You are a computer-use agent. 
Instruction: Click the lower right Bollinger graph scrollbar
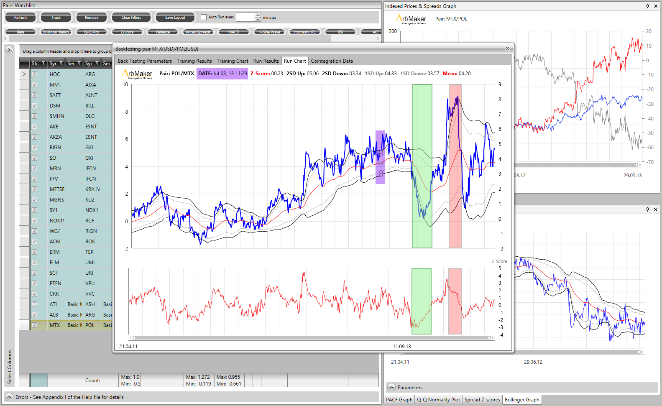[x=577, y=352]
